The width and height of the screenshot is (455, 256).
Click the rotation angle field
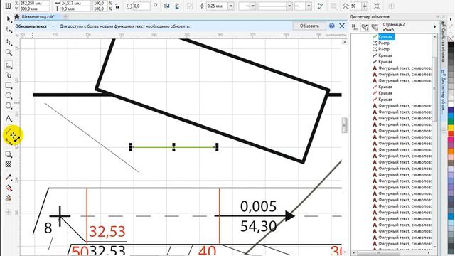(141, 6)
